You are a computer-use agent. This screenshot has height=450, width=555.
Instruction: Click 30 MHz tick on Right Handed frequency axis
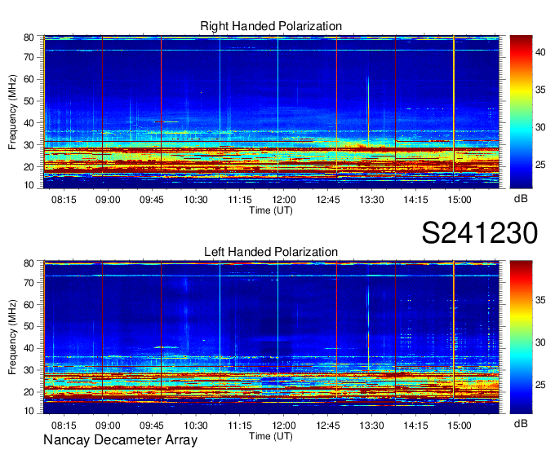tap(29, 145)
